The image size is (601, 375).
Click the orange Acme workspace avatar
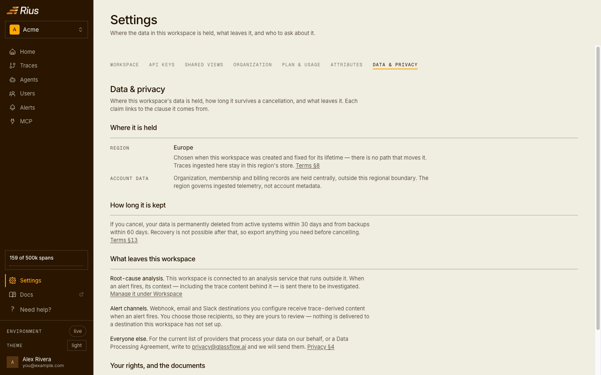pos(15,30)
